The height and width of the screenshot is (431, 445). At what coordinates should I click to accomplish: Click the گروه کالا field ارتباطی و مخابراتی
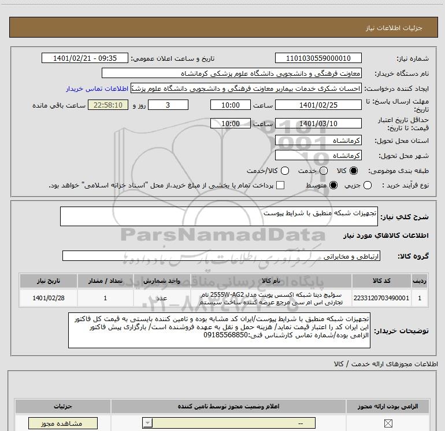[221, 256]
